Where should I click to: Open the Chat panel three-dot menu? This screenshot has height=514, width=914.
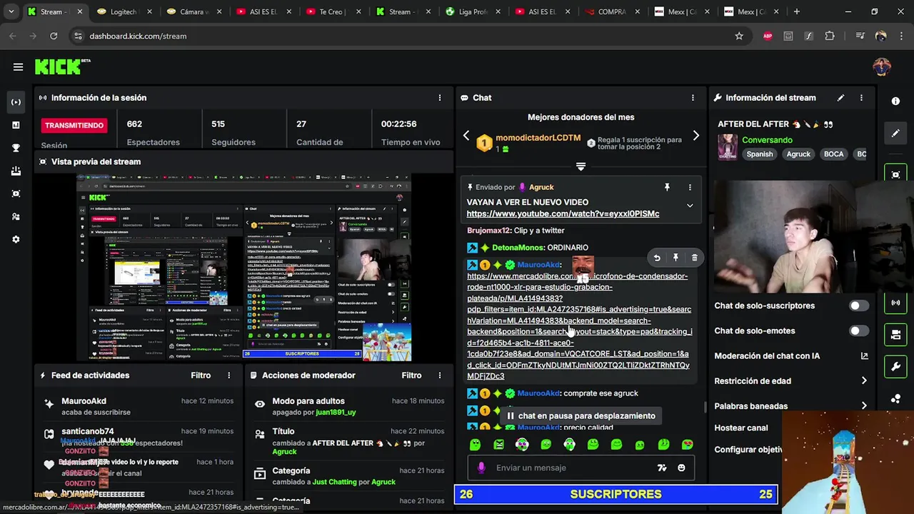693,98
